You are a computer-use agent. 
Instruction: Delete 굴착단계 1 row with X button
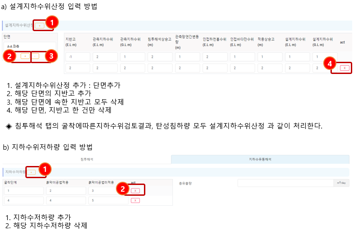click(x=135, y=191)
